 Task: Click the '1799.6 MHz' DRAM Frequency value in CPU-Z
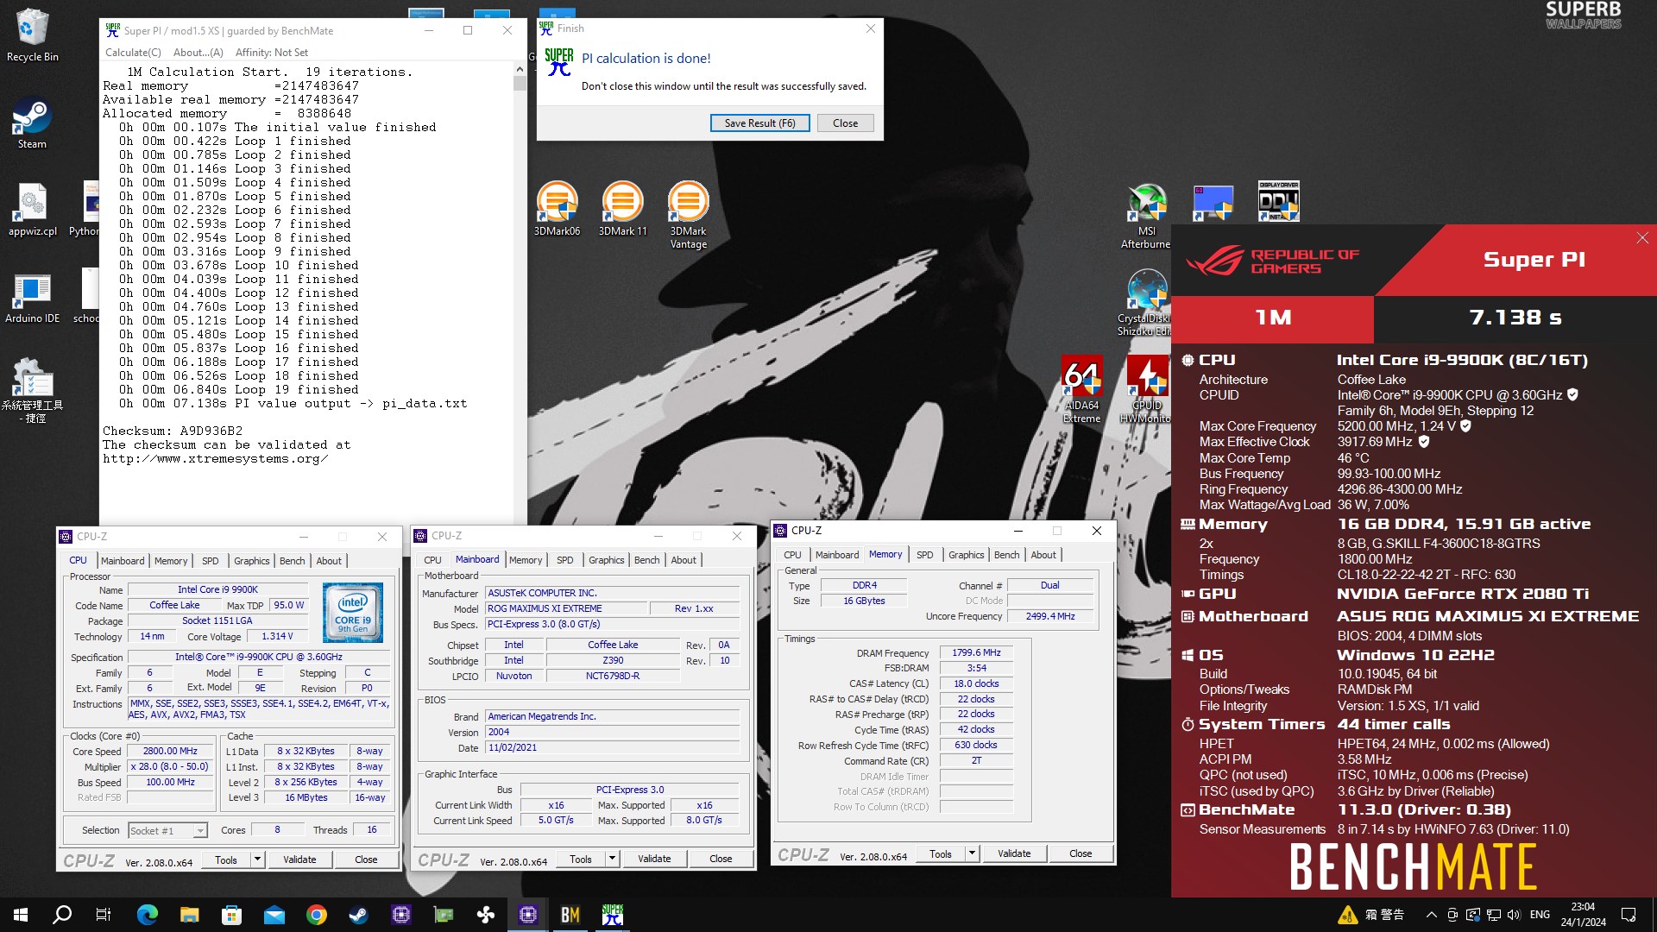click(x=976, y=653)
